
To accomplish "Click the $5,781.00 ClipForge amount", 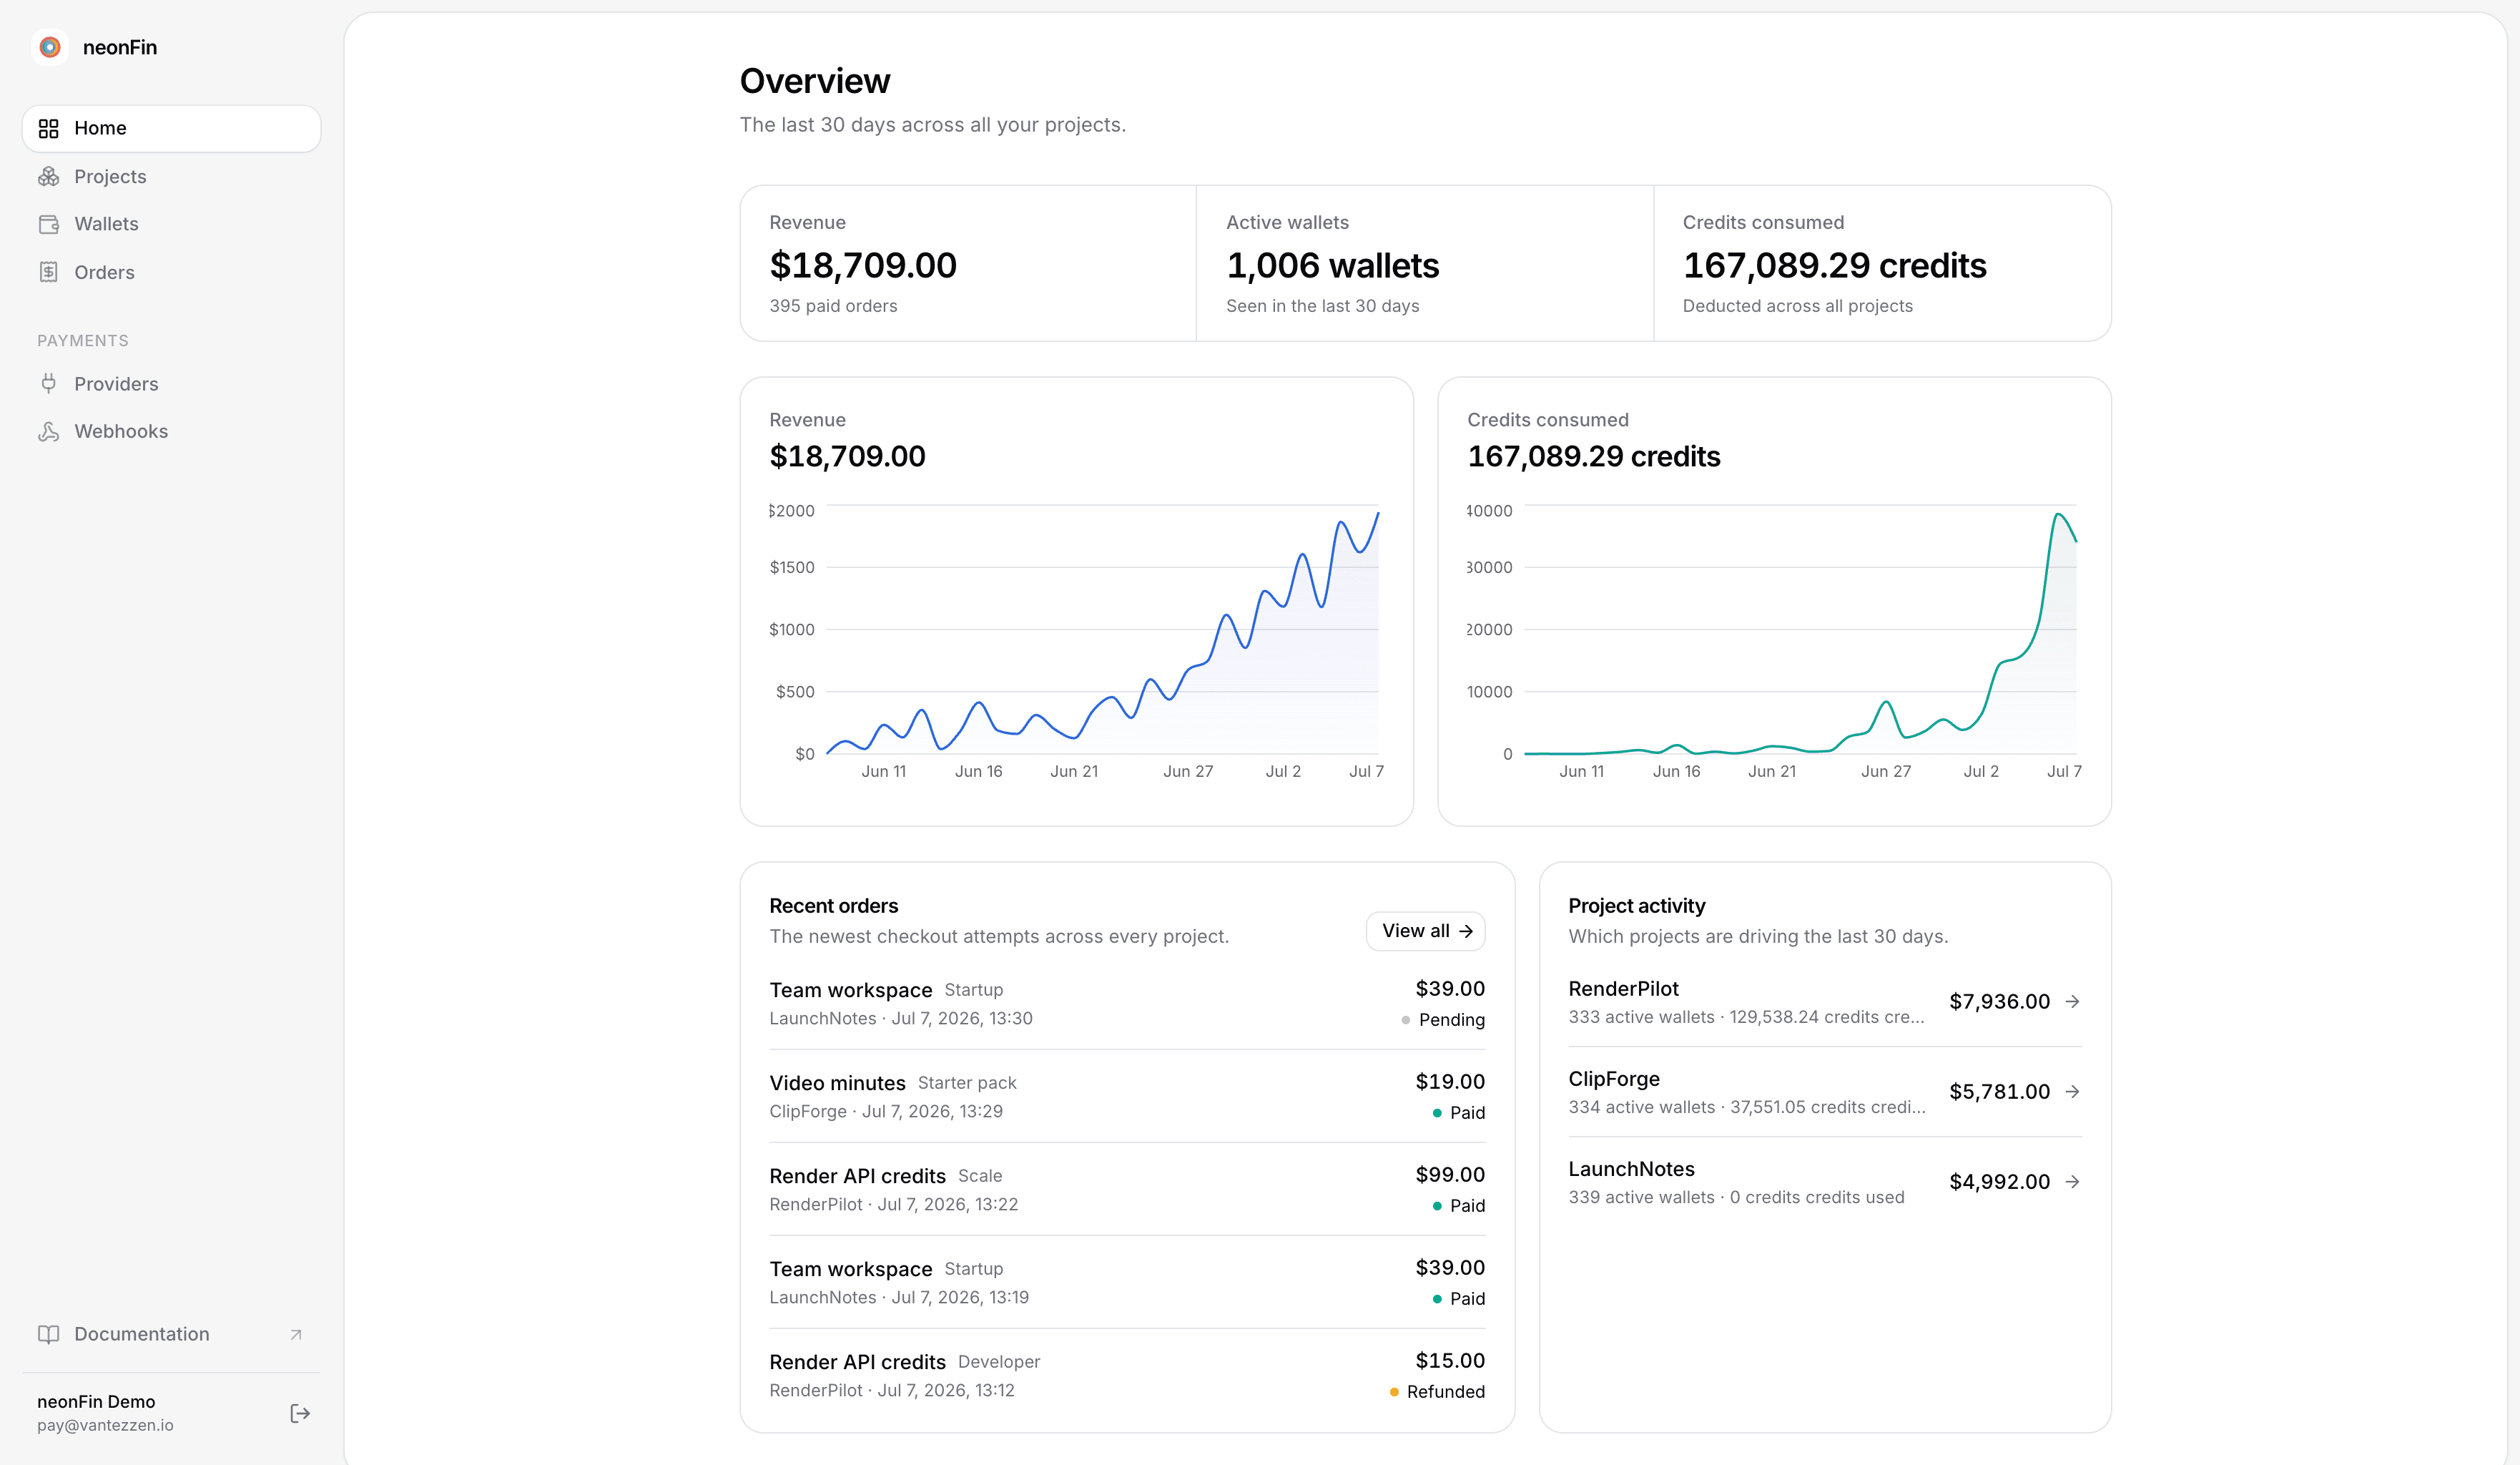I will pyautogui.click(x=1999, y=1091).
